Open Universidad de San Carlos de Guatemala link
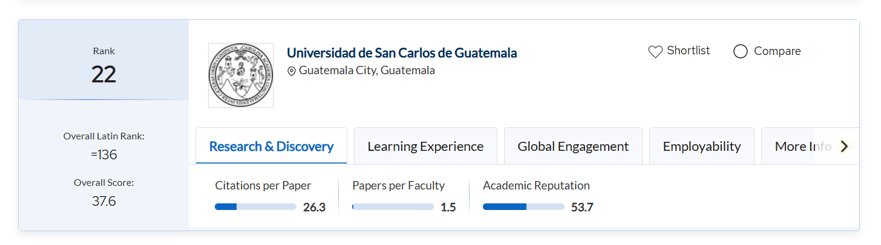 [x=402, y=53]
